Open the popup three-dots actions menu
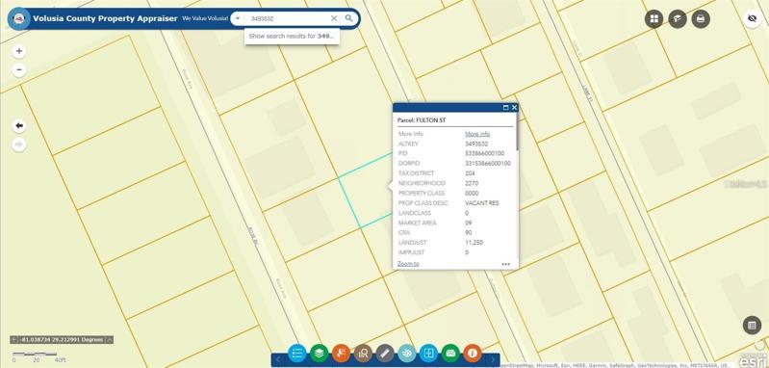The width and height of the screenshot is (769, 368). (x=505, y=264)
